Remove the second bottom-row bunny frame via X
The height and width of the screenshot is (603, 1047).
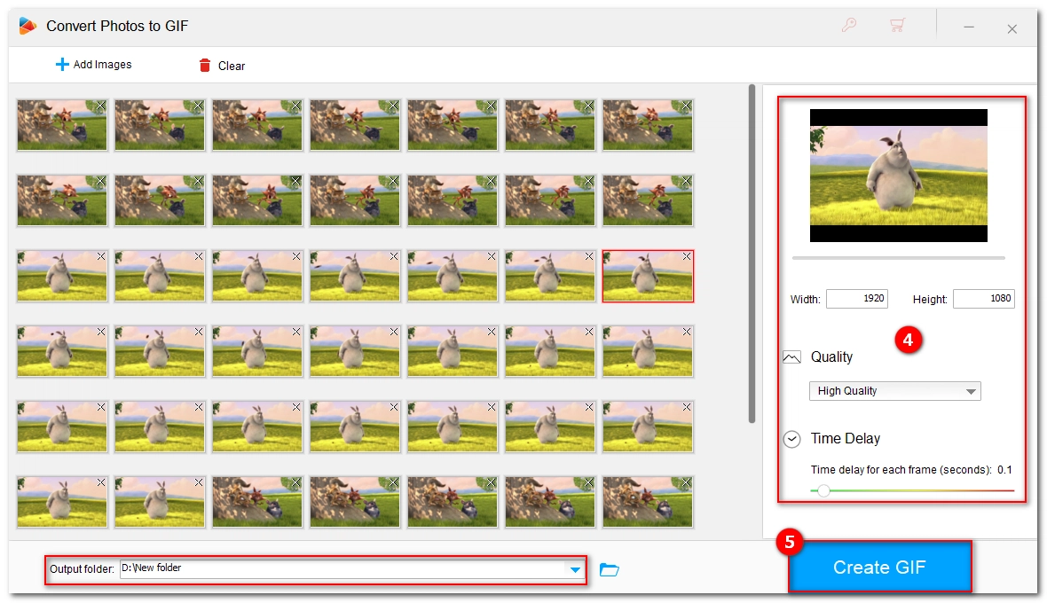(199, 482)
